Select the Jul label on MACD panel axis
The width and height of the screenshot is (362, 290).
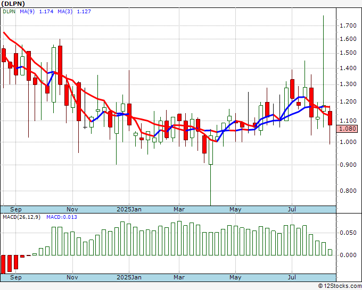(x=292, y=277)
